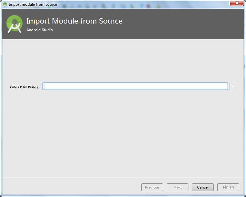Click the Cancel button
The image size is (246, 197).
tap(203, 187)
